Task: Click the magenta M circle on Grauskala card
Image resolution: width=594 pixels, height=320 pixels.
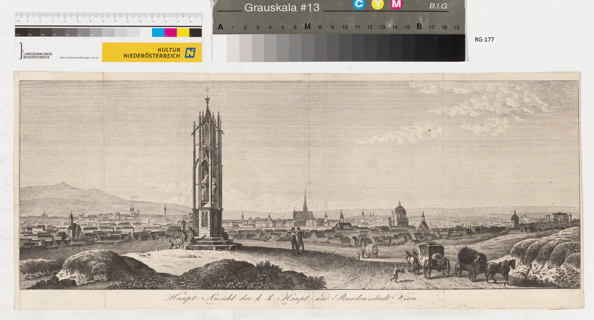Action: click(x=396, y=4)
